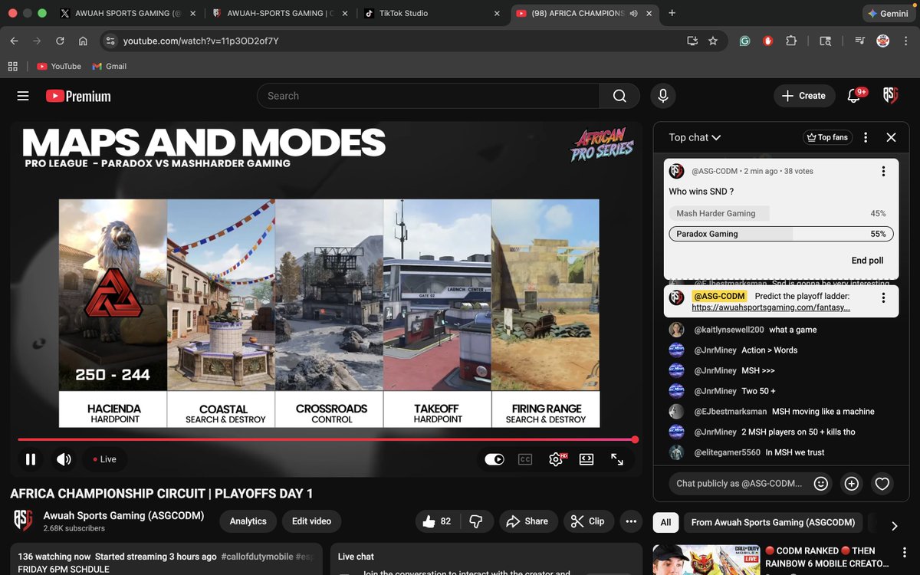Open the Create menu
The image size is (920, 575).
click(803, 96)
